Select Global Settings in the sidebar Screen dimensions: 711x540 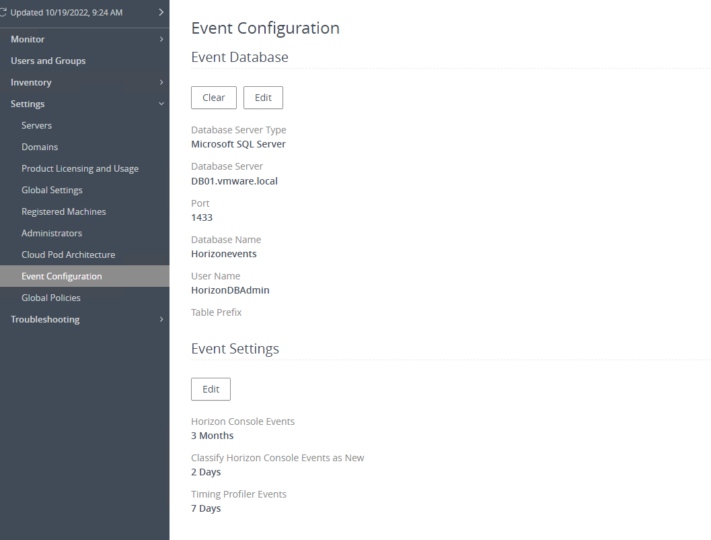pos(52,190)
